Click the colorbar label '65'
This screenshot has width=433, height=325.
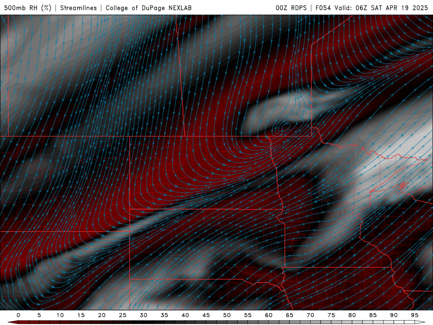[290, 315]
